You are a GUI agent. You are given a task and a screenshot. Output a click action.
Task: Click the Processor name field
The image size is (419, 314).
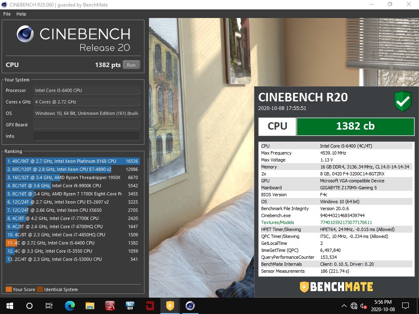point(86,90)
